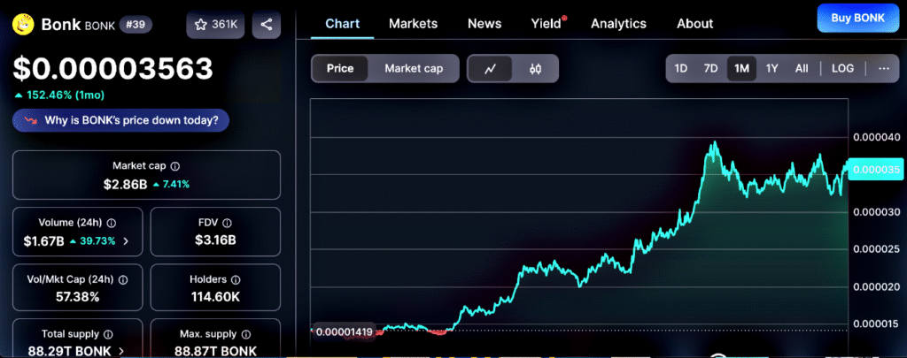The height and width of the screenshot is (358, 907).
Task: Click Market cap info icon
Action: click(x=175, y=166)
